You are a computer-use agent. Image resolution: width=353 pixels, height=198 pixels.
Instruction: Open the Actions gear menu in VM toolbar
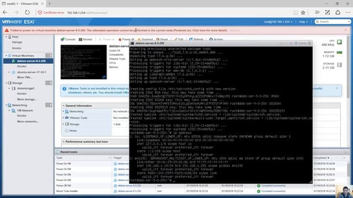216,40
